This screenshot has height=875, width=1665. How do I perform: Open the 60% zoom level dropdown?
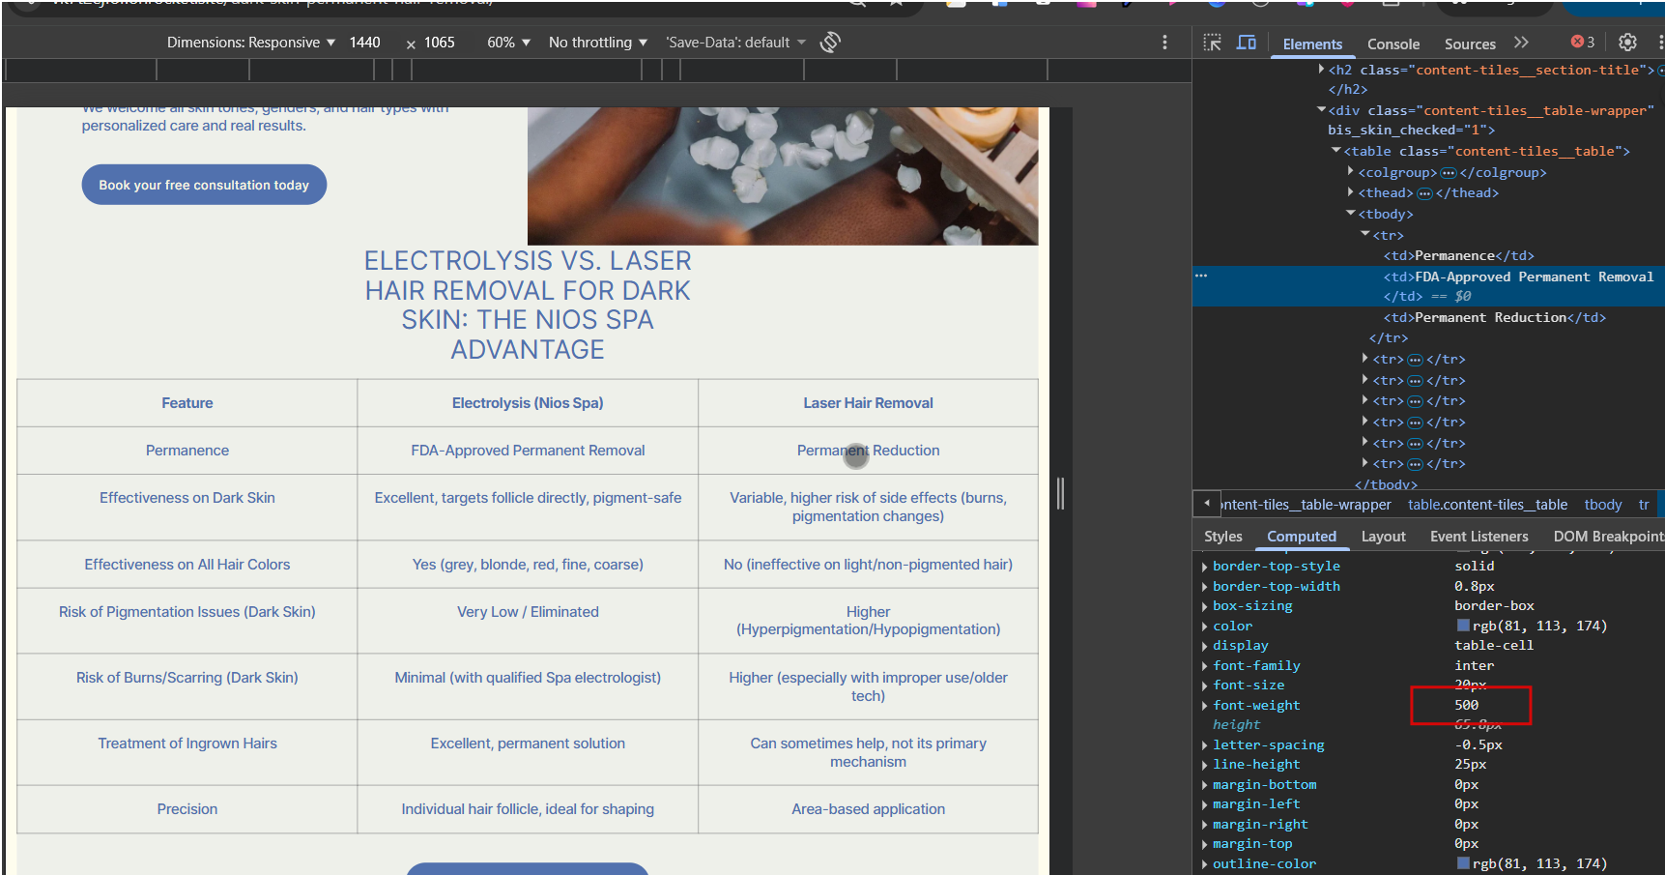pos(508,43)
